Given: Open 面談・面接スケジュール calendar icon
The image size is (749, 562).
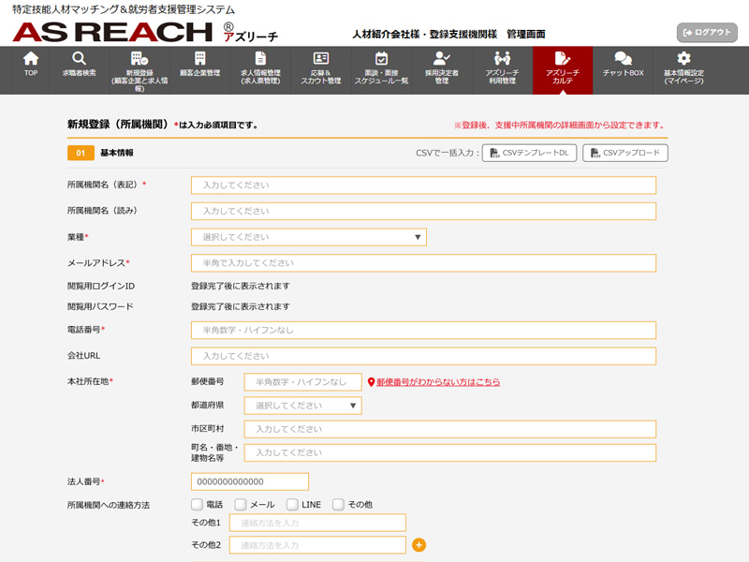Looking at the screenshot, I should pyautogui.click(x=381, y=58).
